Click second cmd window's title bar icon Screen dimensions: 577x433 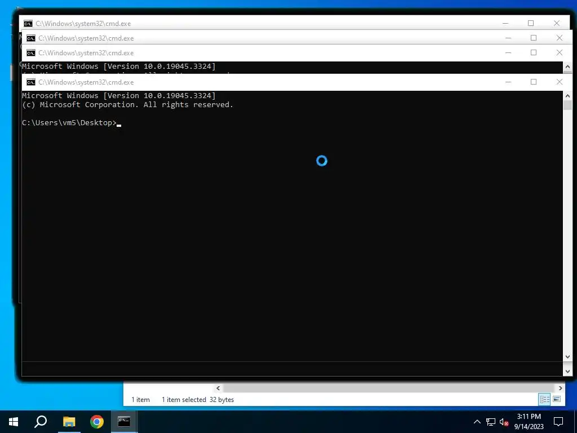click(31, 38)
